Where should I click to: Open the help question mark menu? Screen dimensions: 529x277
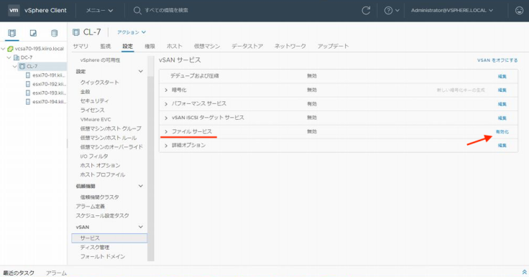[391, 11]
